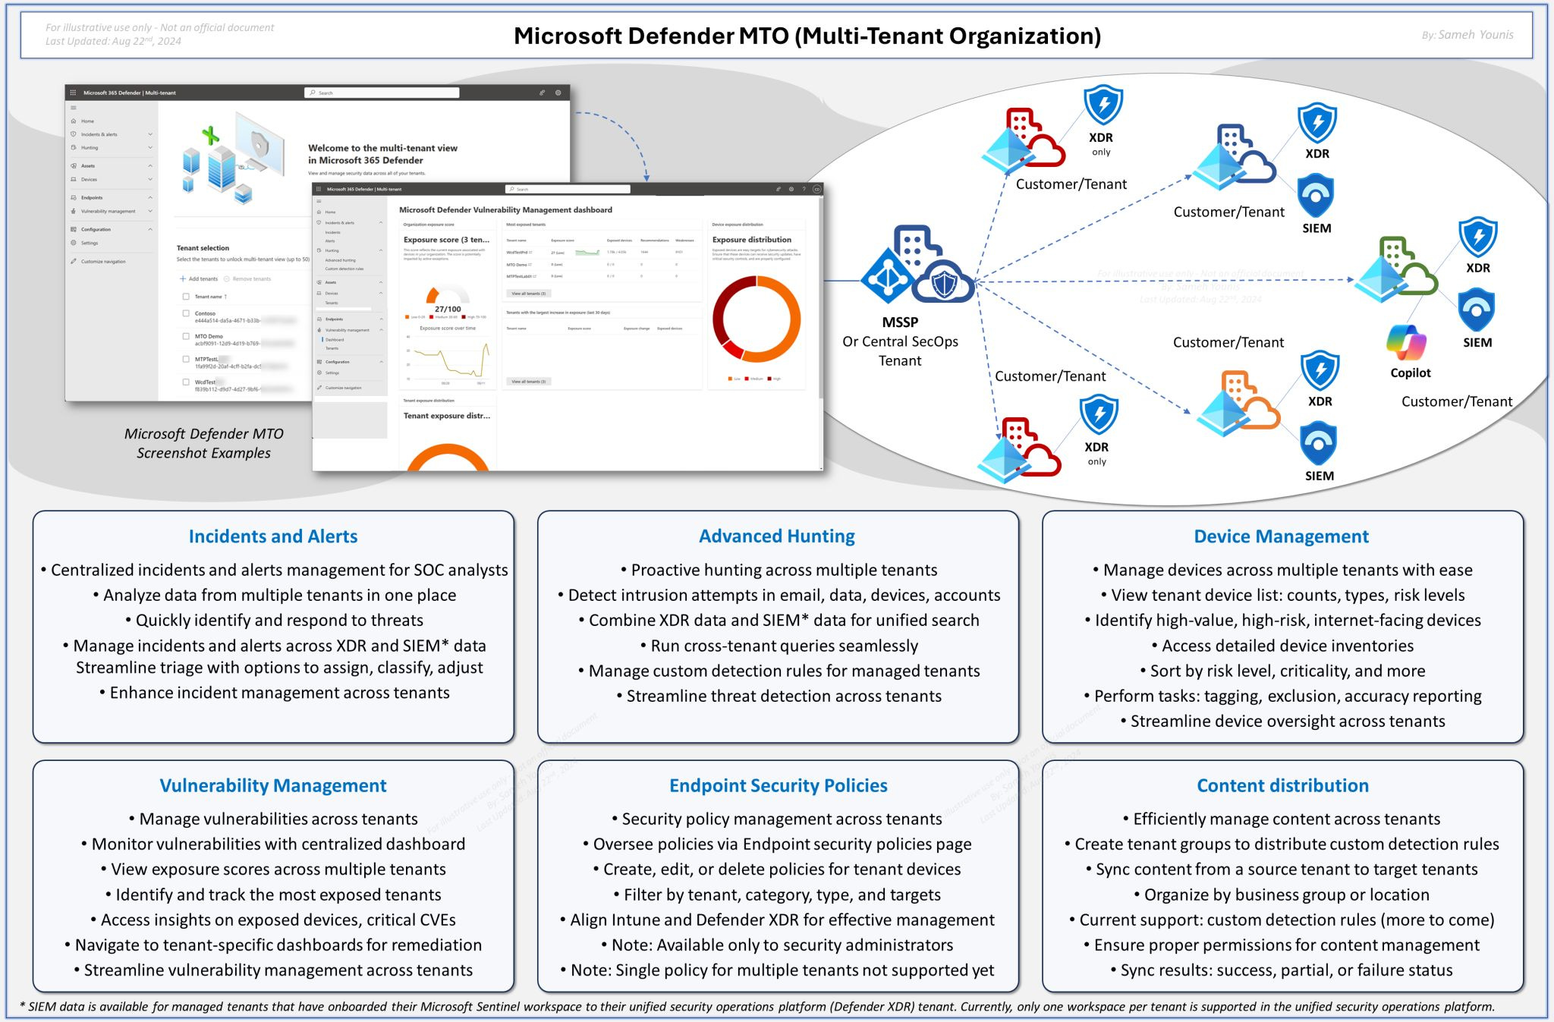Image resolution: width=1554 pixels, height=1022 pixels.
Task: Collapse Incidents & alerts in the dashboard window sidebar
Action: (381, 222)
